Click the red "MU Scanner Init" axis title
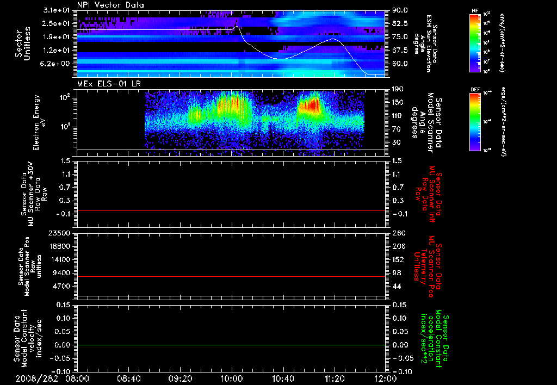This screenshot has height=385, width=557. (x=432, y=194)
